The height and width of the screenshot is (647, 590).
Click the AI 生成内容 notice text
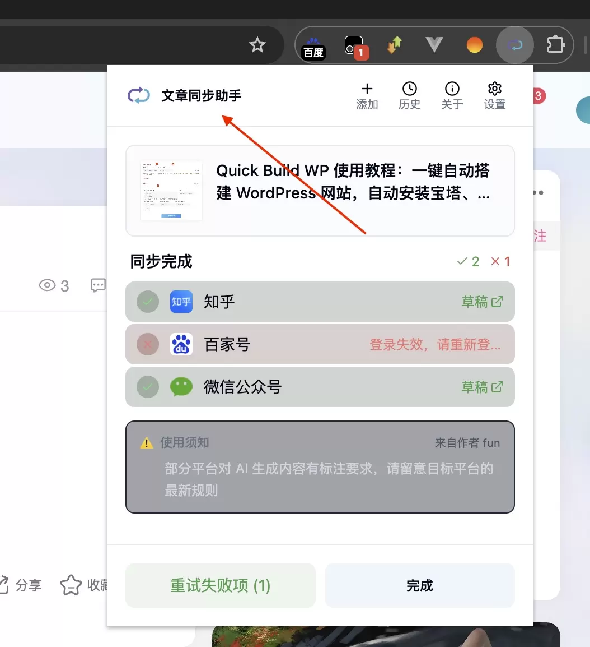(x=329, y=479)
